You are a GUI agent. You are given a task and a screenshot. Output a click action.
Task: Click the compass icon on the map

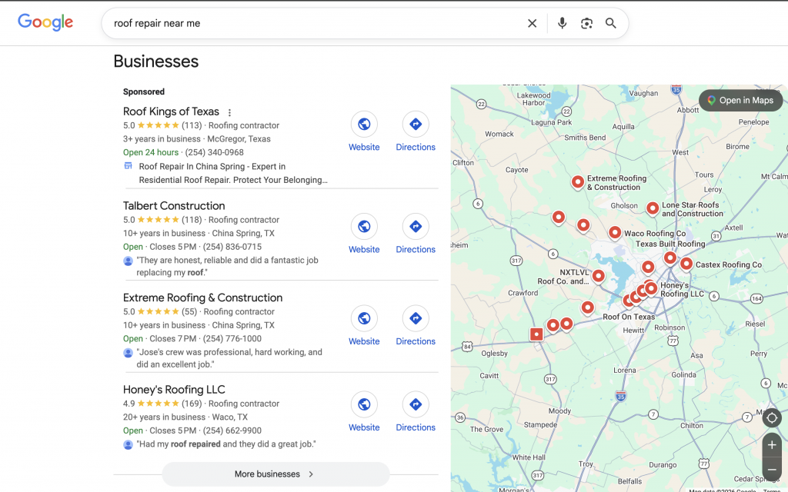[772, 417]
